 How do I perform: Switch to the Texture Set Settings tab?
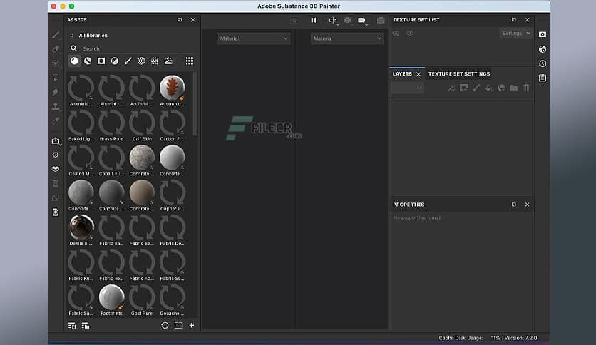tap(459, 74)
